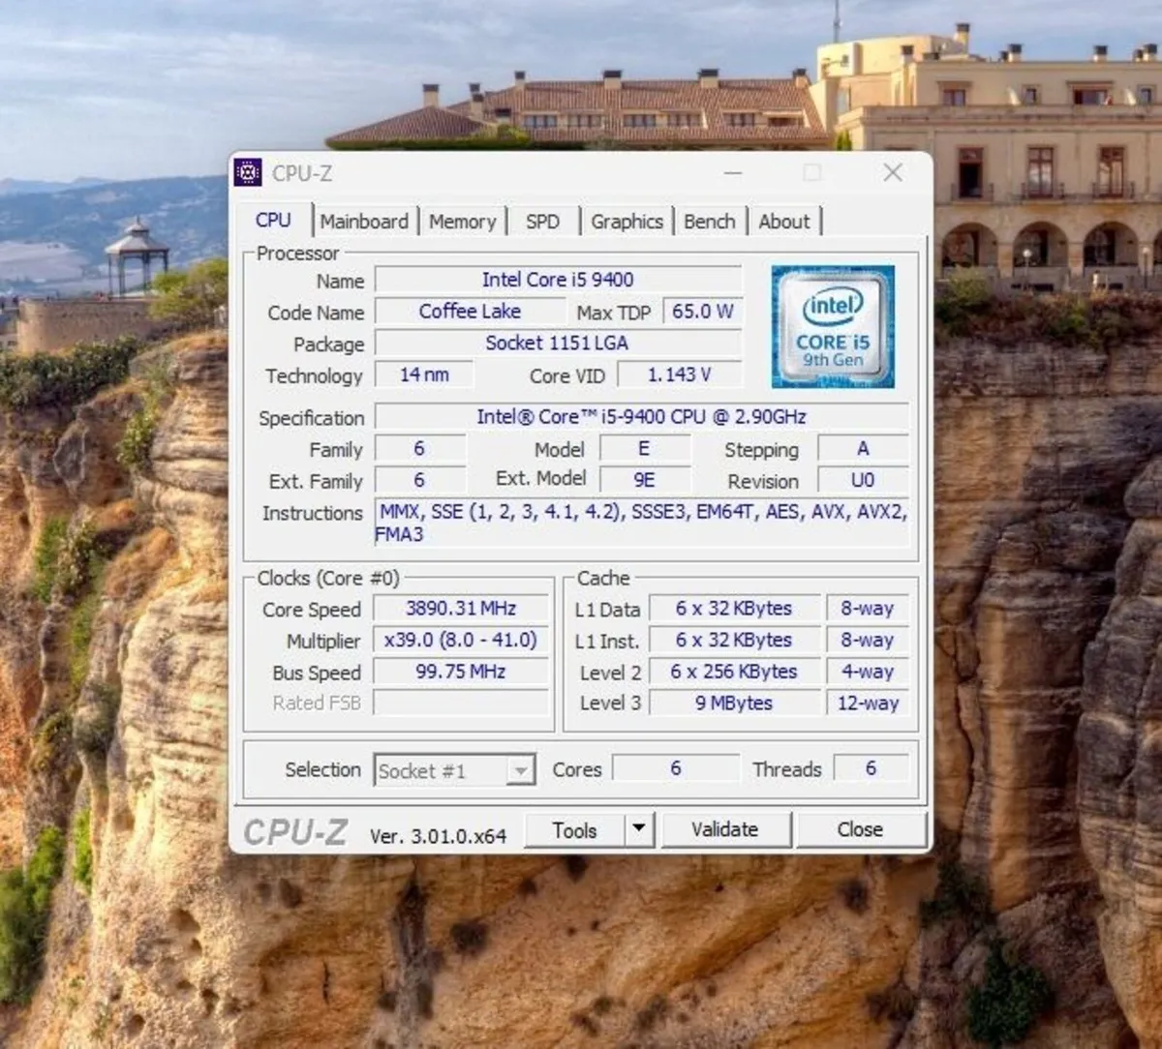Click the Cores count field

[x=676, y=768]
